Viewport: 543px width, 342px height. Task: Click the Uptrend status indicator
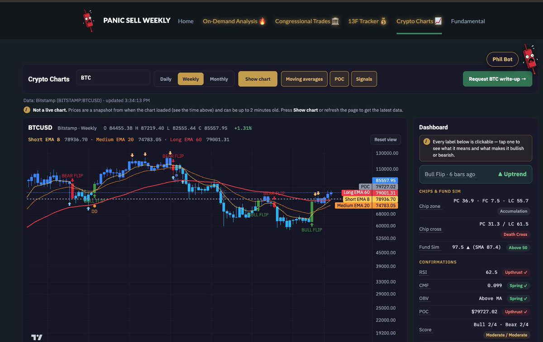click(x=512, y=174)
